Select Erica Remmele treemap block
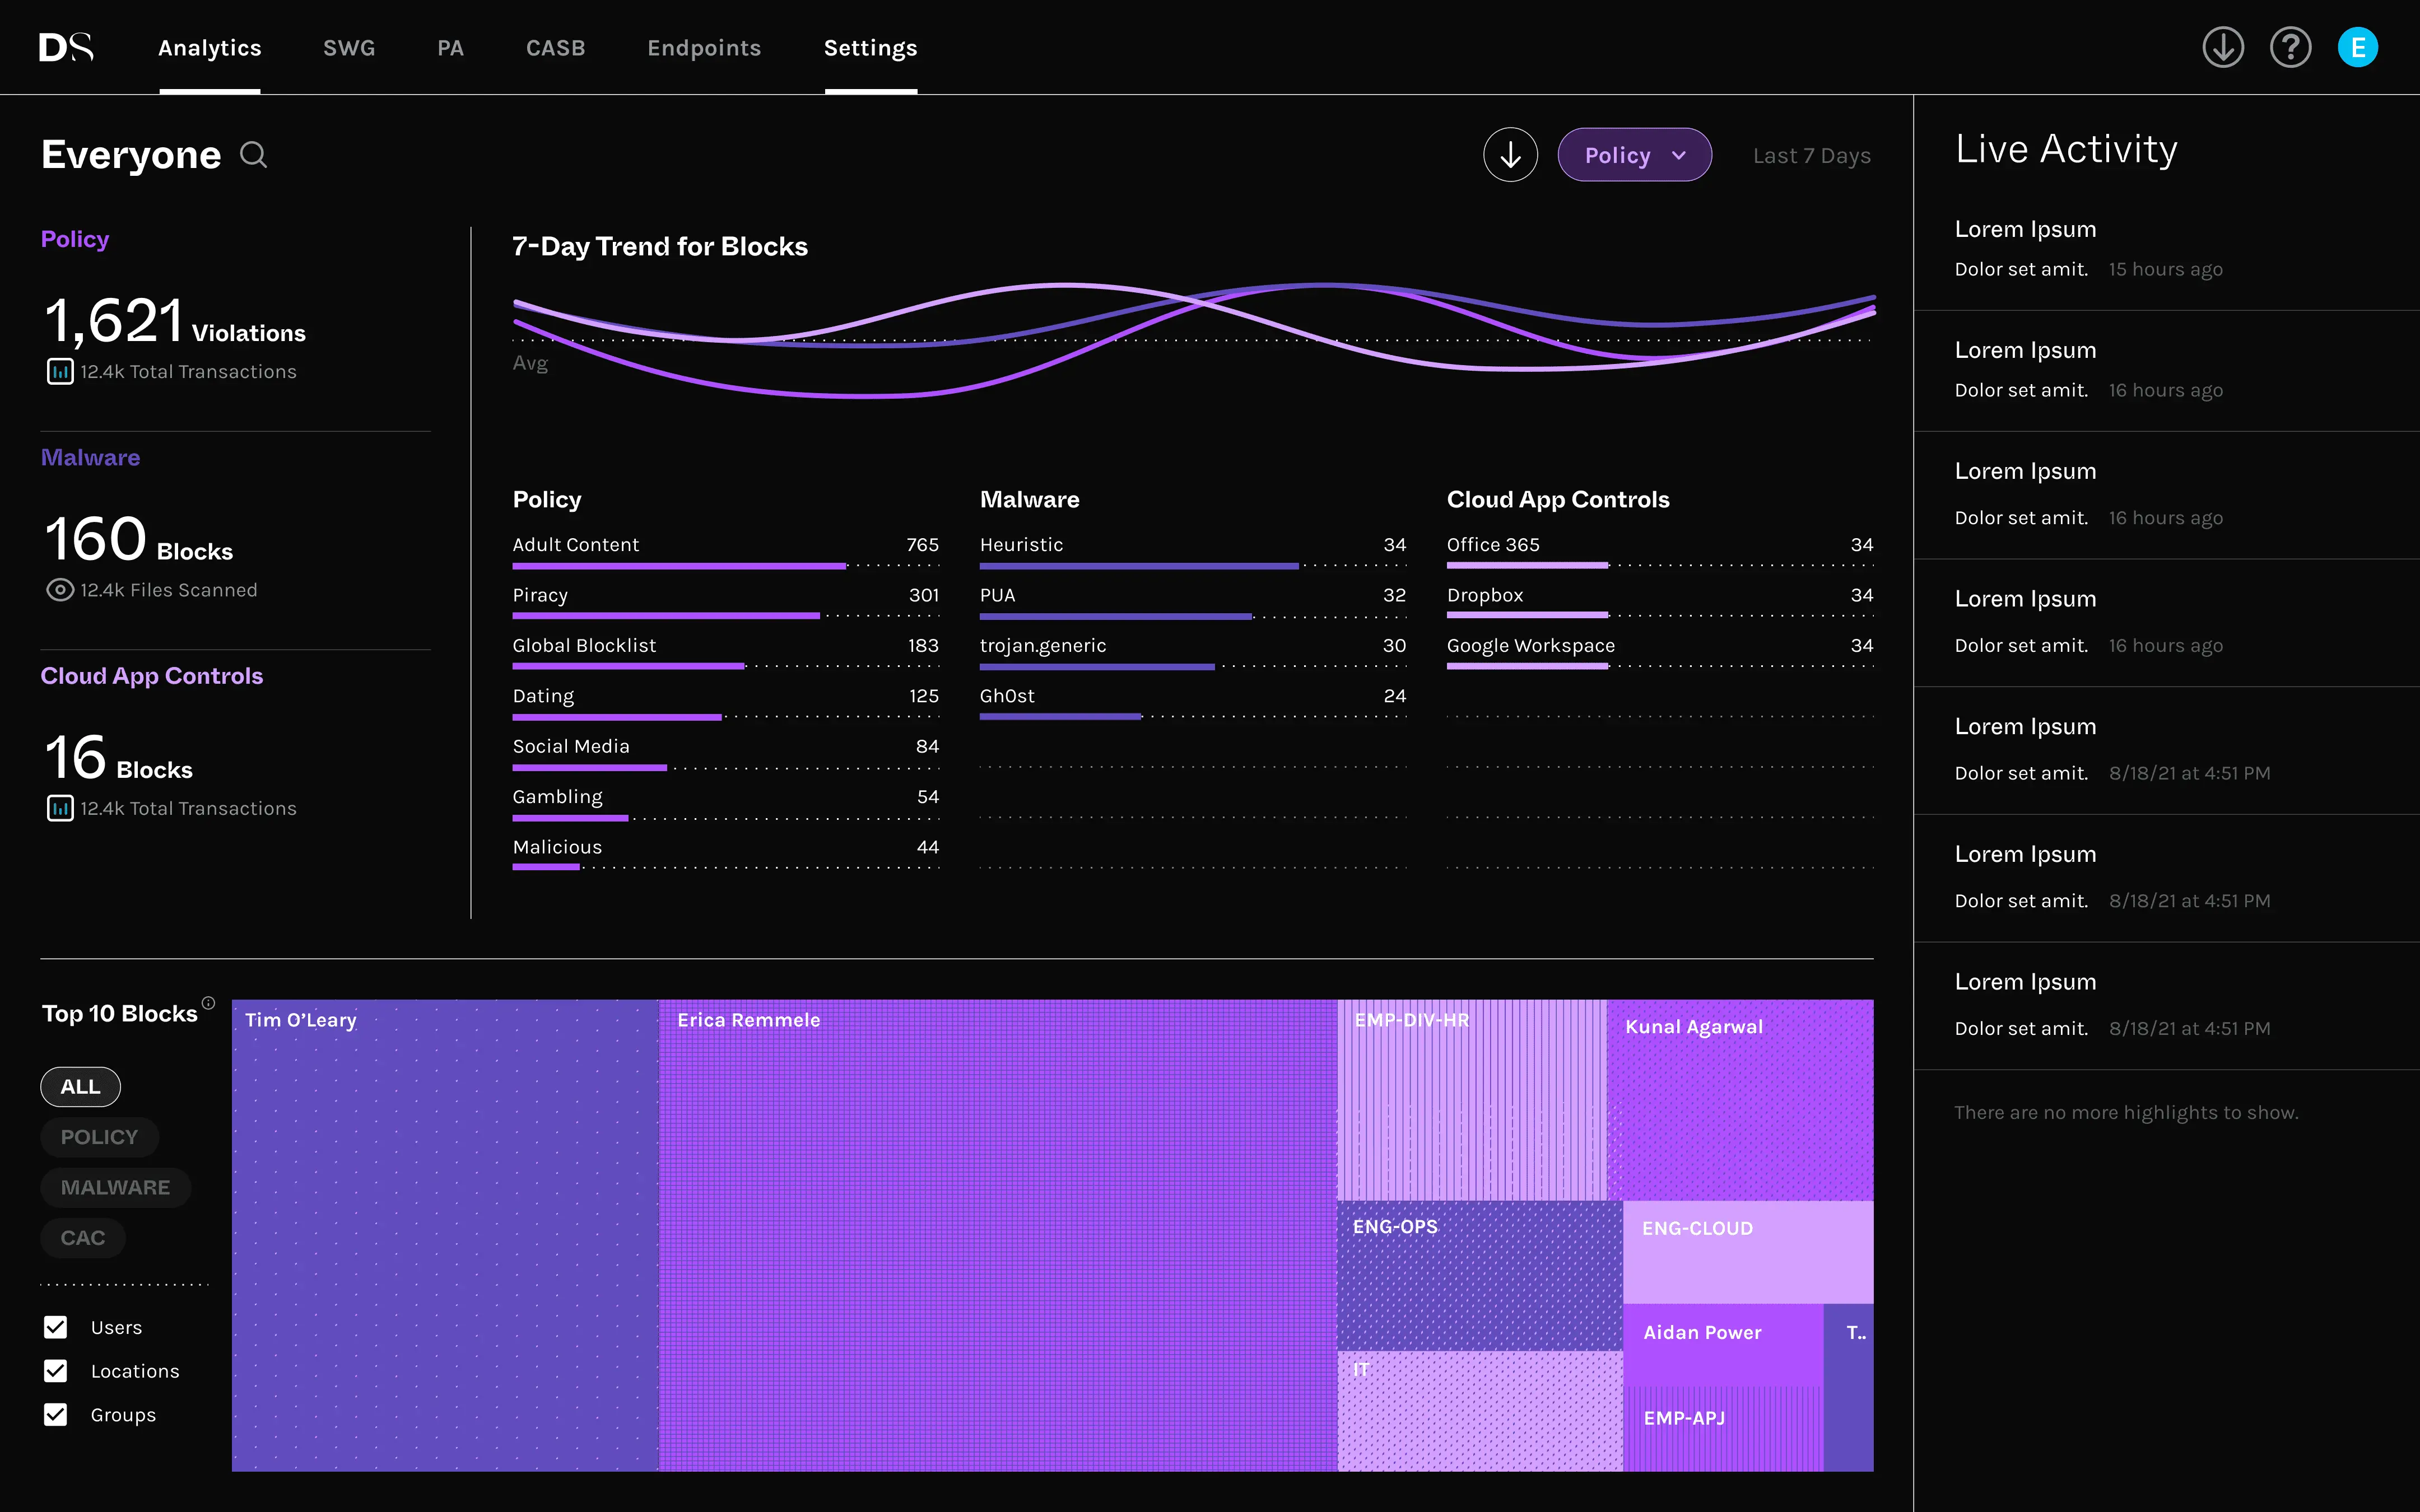 click(x=998, y=1235)
